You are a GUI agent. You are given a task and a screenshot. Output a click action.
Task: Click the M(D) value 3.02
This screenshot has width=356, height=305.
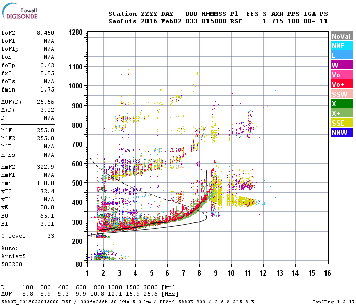(x=47, y=110)
